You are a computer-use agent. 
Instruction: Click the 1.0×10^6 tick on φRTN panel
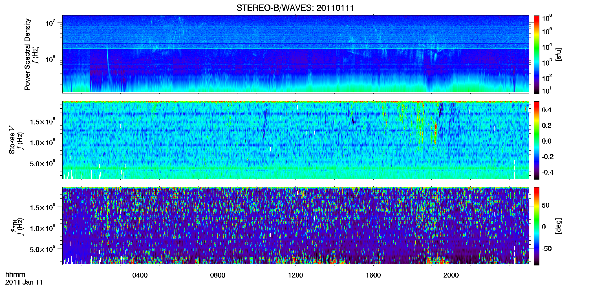click(43, 228)
